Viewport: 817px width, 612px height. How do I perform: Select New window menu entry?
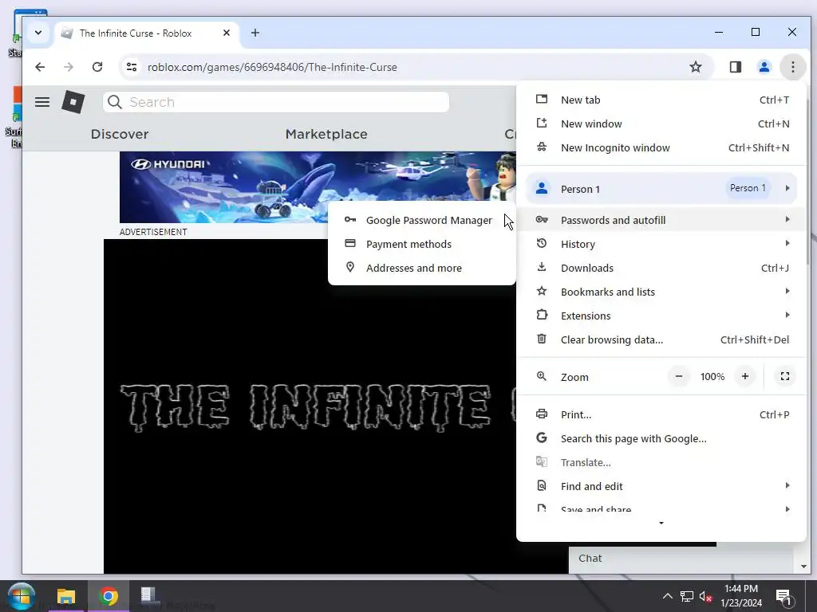coord(661,124)
